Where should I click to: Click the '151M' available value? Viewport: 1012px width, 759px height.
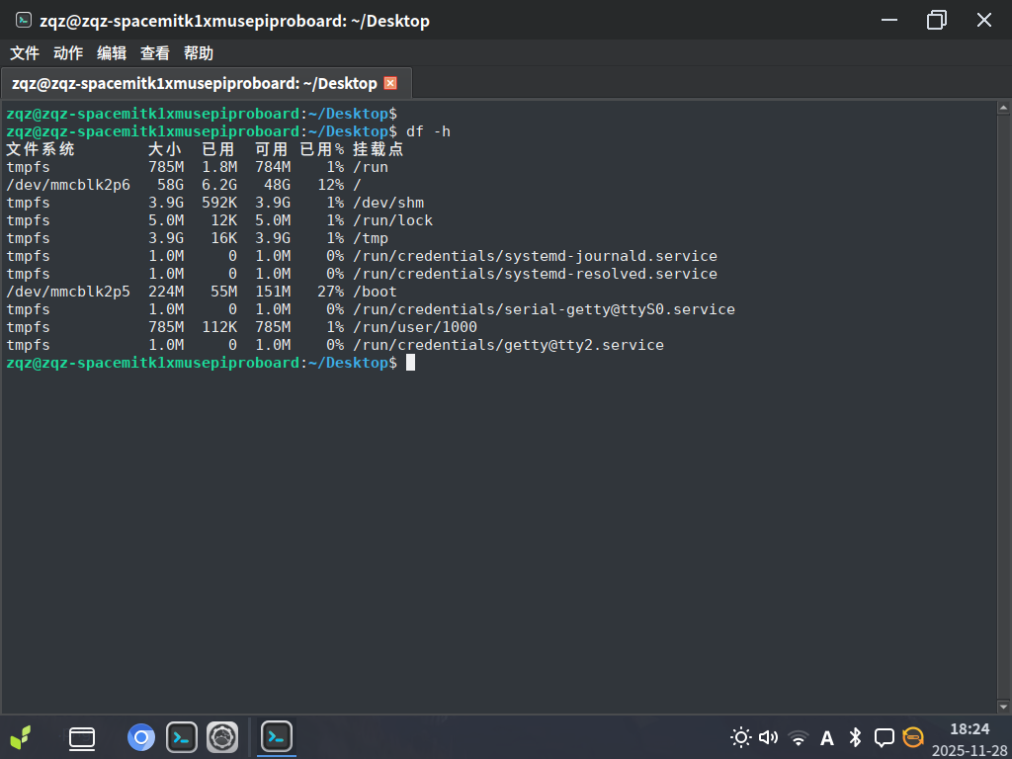click(273, 292)
